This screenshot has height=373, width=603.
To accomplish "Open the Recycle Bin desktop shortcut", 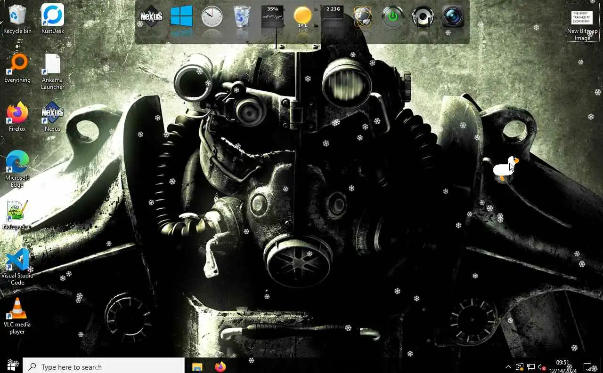I will click(17, 19).
